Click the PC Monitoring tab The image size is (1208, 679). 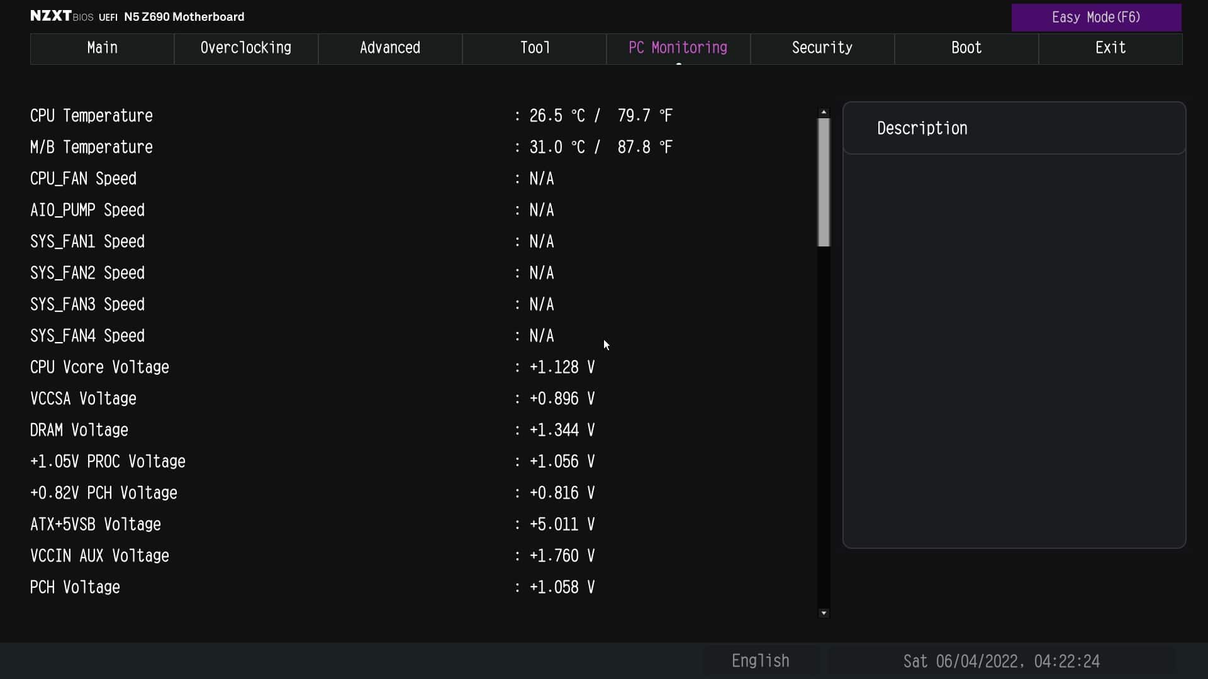click(x=678, y=48)
